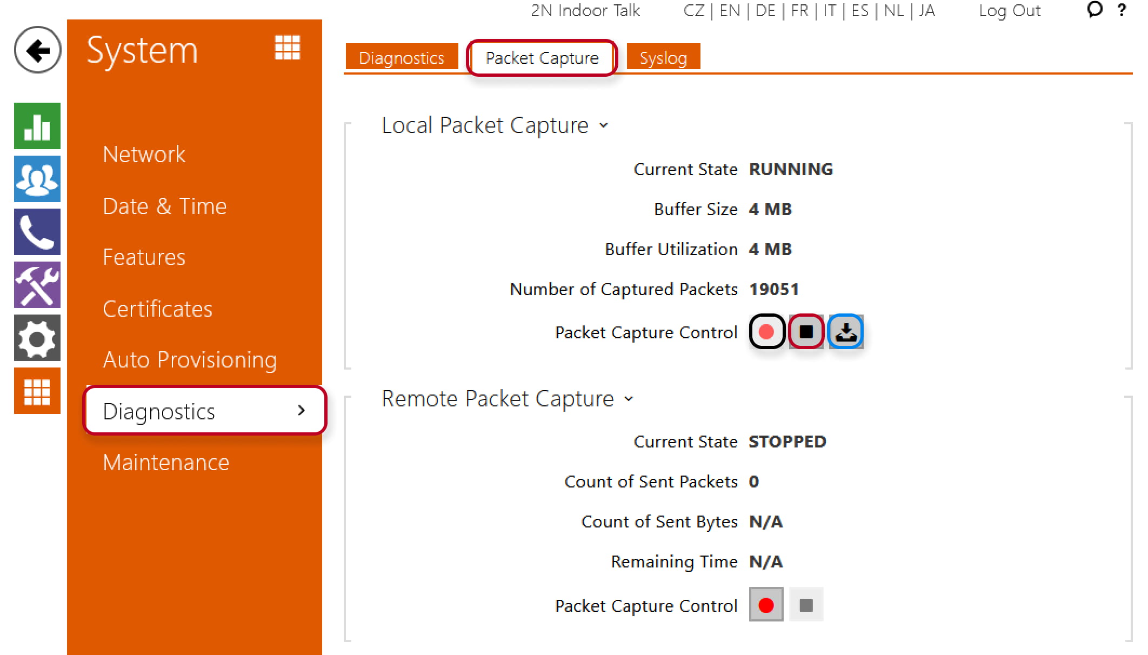Open the System gear sidebar icon
The image size is (1148, 655).
[x=37, y=338]
